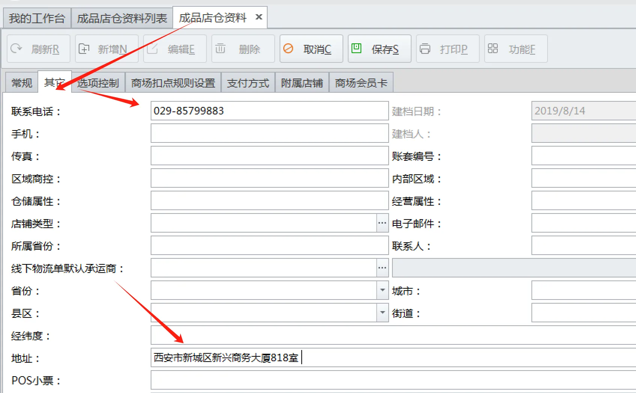
Task: Click the Refresh (刷新R) toolbar icon
Action: 16,49
